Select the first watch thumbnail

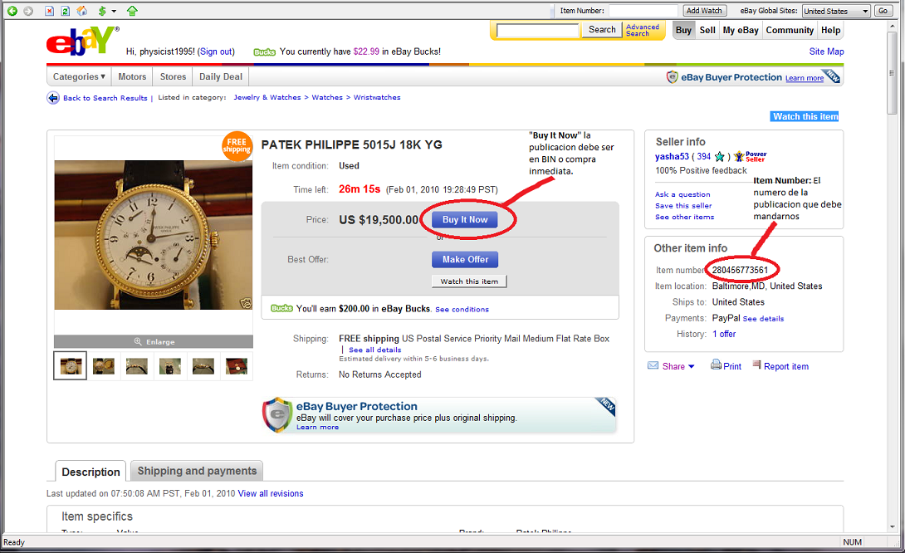click(71, 365)
